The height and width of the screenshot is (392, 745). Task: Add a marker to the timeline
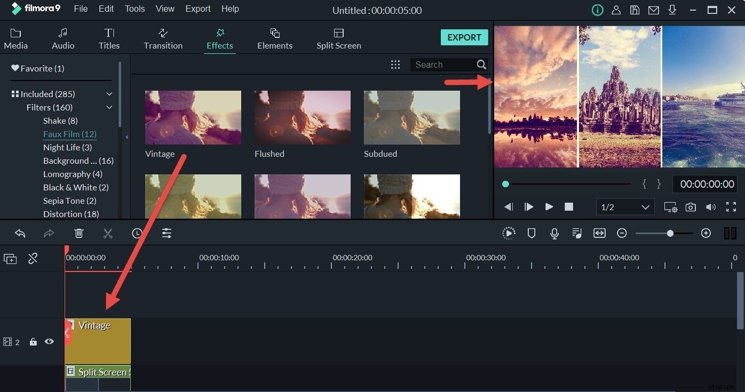[x=532, y=233]
